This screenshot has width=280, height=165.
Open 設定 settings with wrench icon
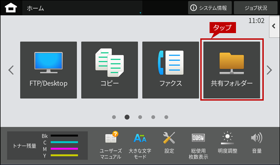tap(169, 143)
